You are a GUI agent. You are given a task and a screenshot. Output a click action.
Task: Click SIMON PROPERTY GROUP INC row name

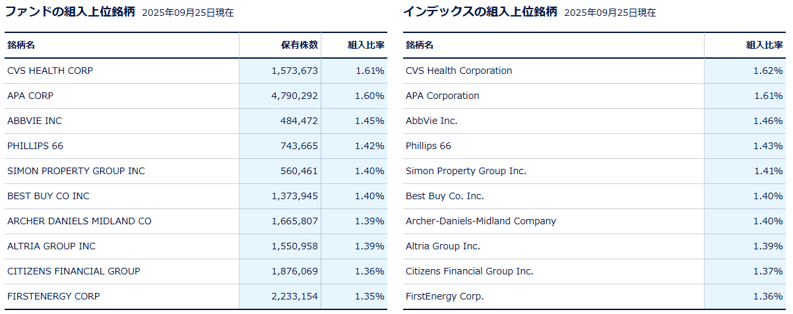click(76, 171)
